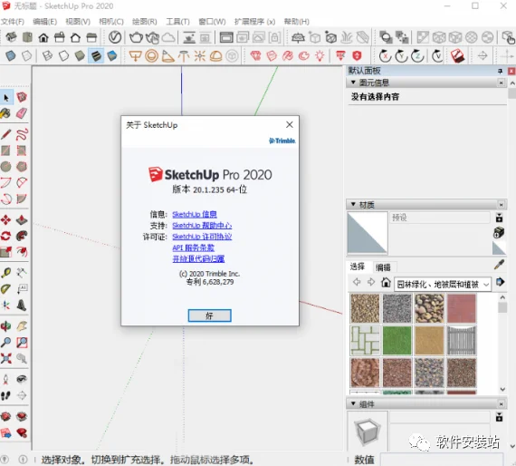Select the Circle drawing tool

tap(5, 167)
